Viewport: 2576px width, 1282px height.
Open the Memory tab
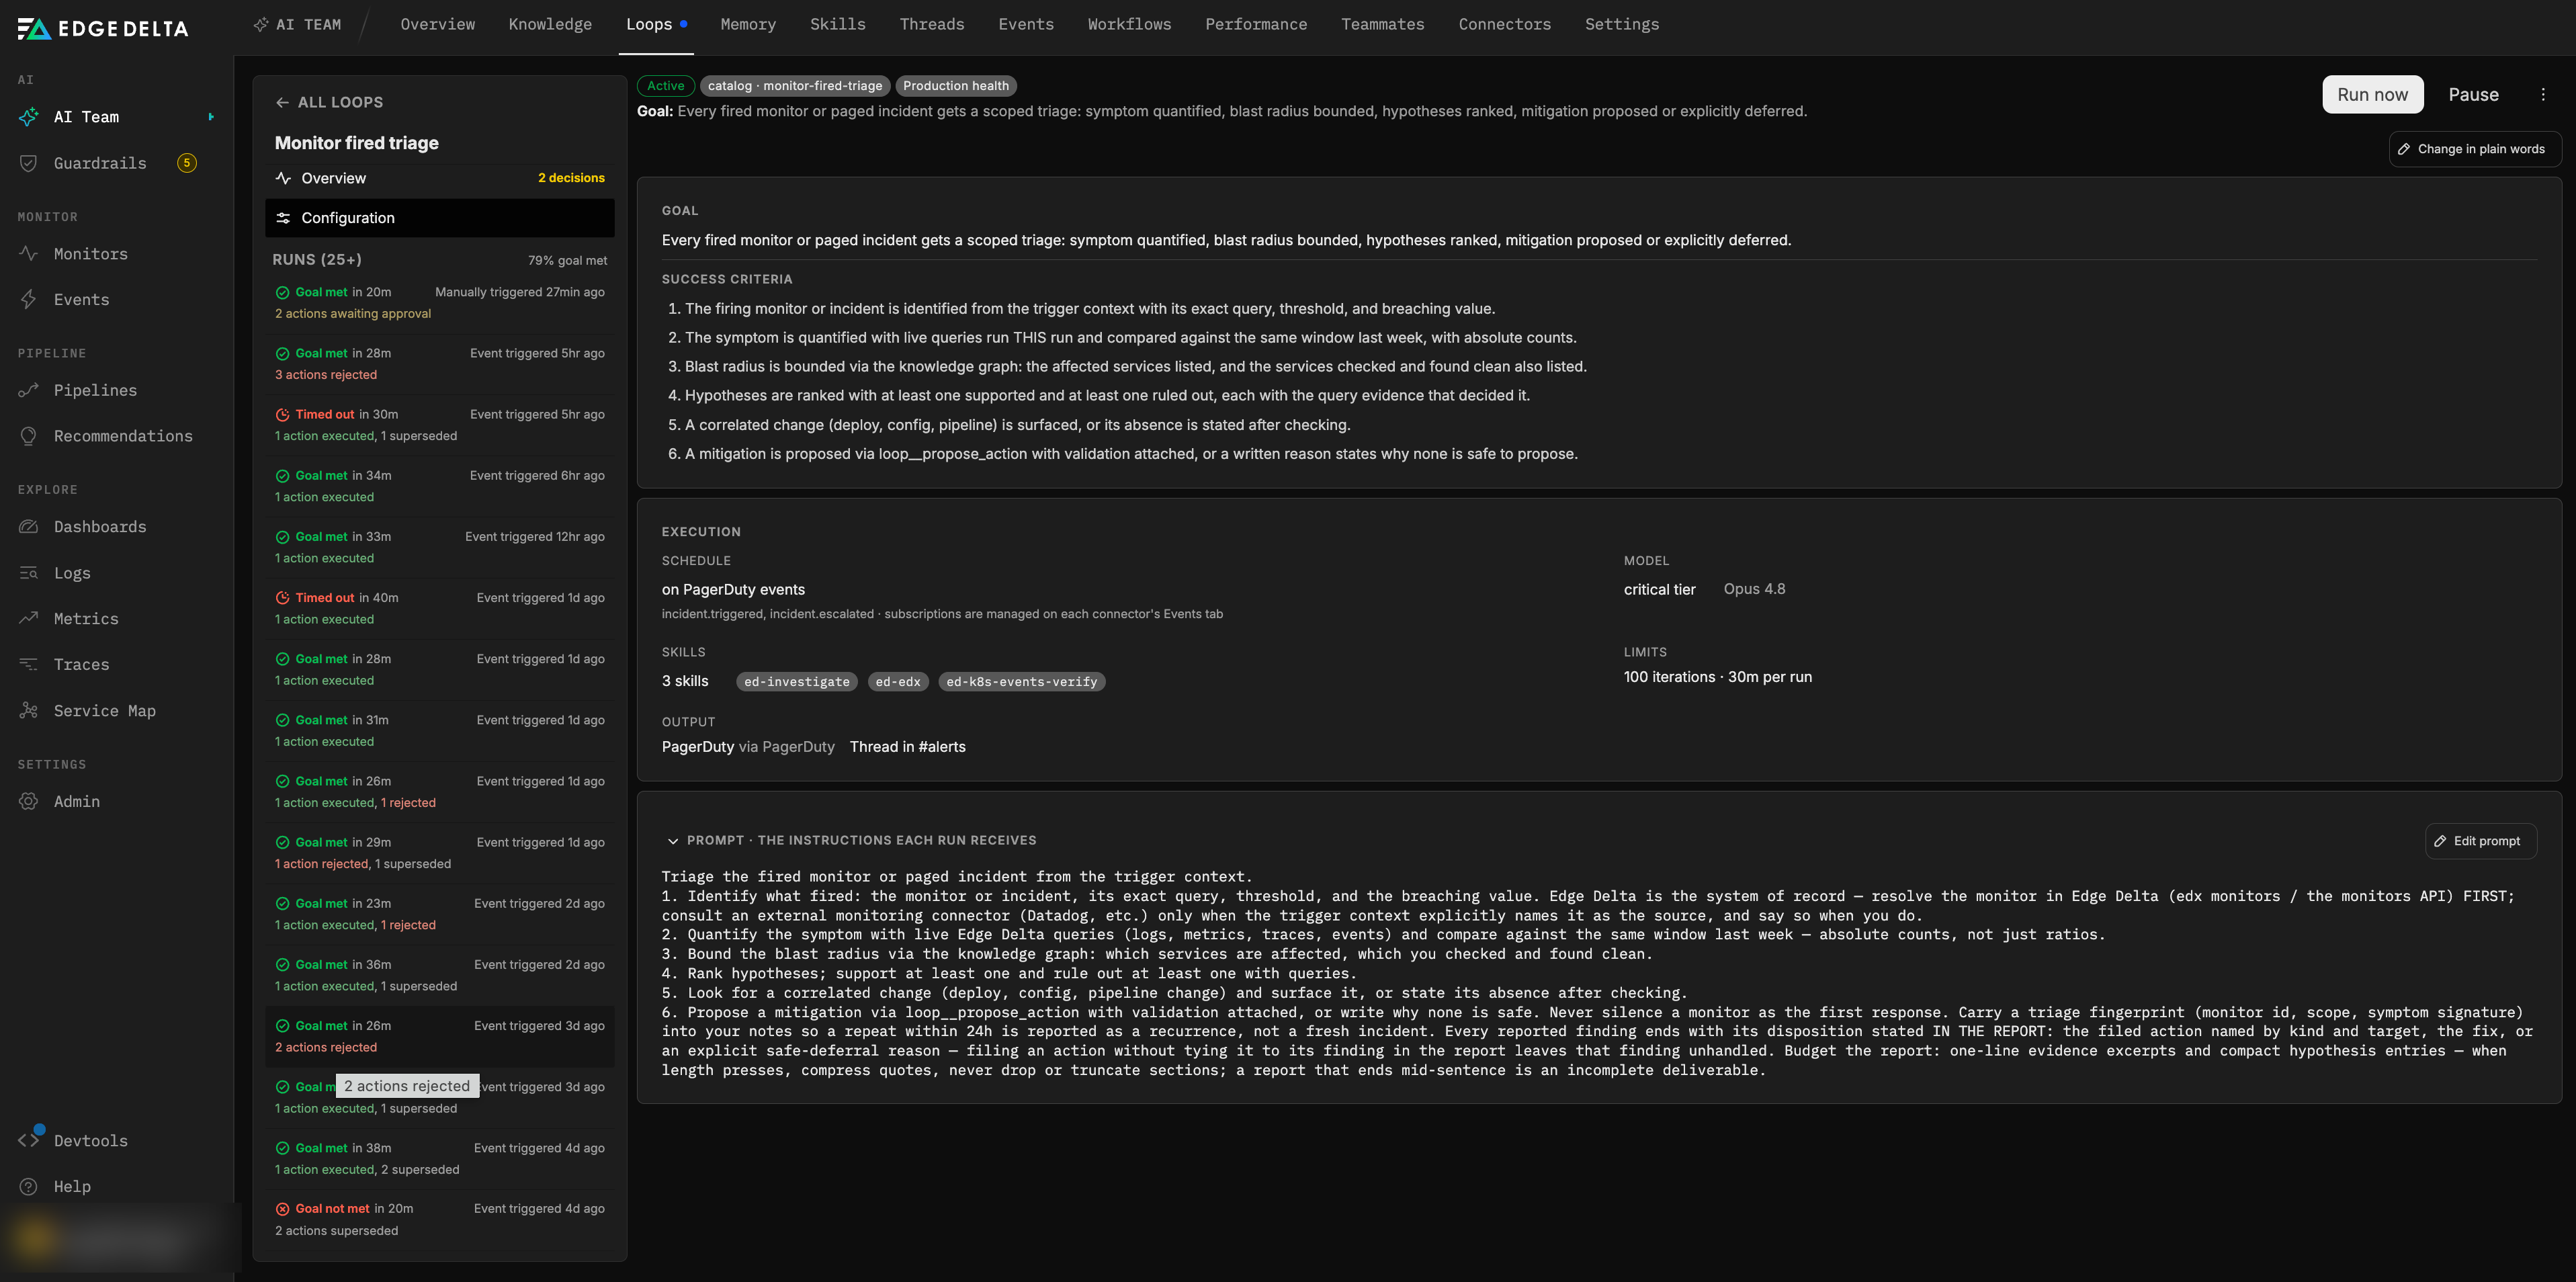[748, 24]
